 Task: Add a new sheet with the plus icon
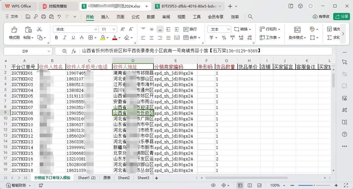coord(156,178)
